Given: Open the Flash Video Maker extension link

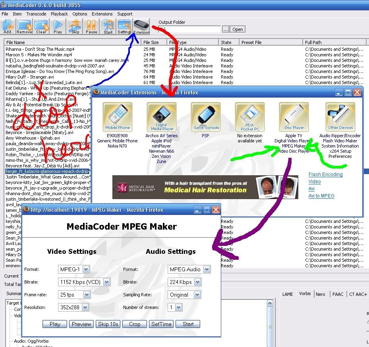Looking at the screenshot, I should click(x=340, y=141).
